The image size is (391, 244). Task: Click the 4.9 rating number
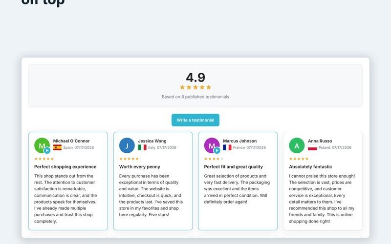pos(195,78)
